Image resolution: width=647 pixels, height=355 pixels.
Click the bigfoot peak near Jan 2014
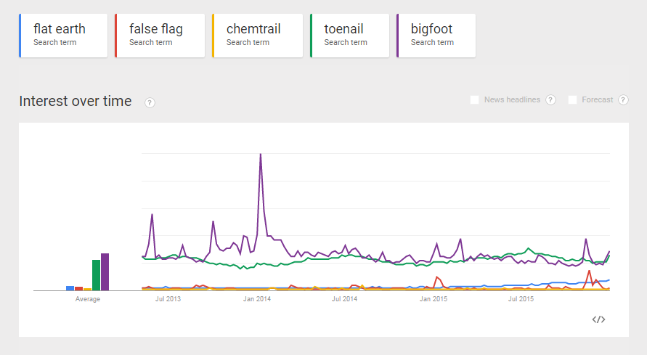260,155
